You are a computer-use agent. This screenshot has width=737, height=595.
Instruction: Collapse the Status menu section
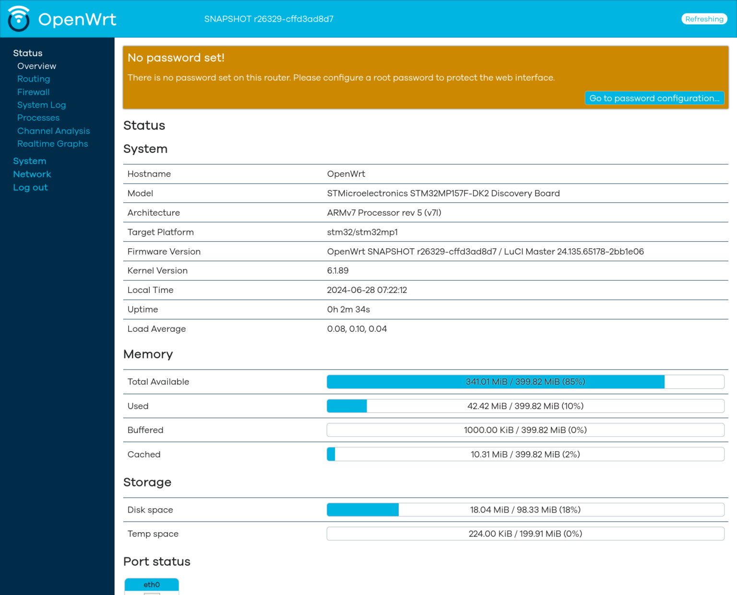coord(28,53)
